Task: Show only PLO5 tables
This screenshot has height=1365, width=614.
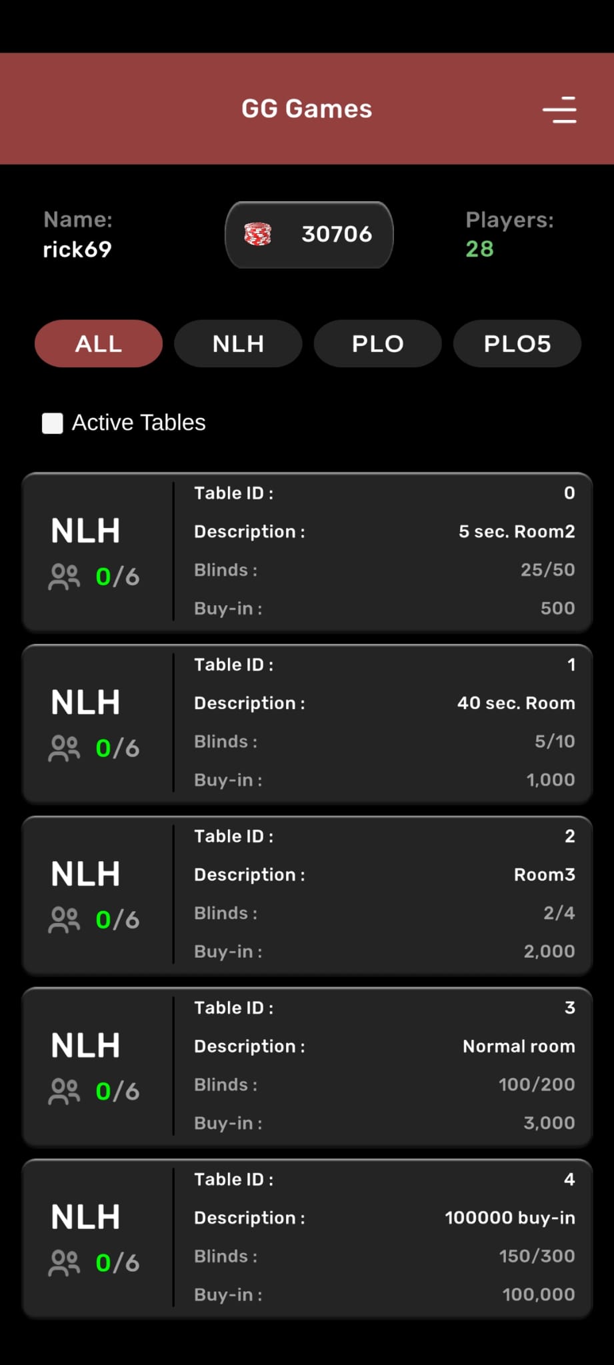Action: click(517, 344)
